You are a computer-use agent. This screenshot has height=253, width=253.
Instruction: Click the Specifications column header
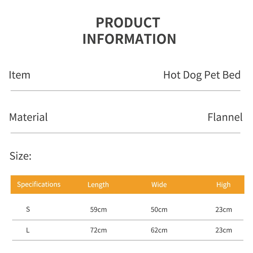39,184
